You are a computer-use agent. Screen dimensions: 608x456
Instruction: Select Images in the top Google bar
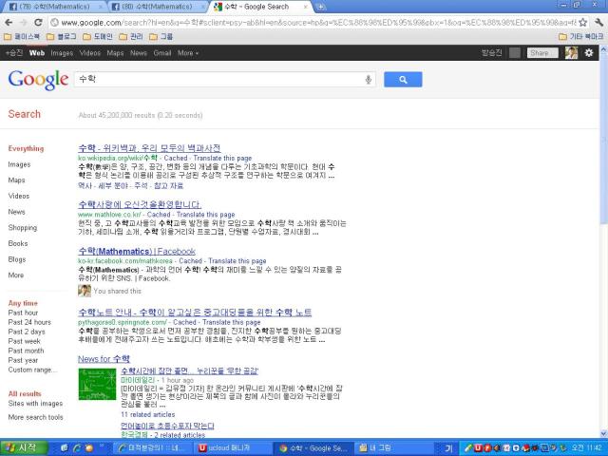coord(62,53)
